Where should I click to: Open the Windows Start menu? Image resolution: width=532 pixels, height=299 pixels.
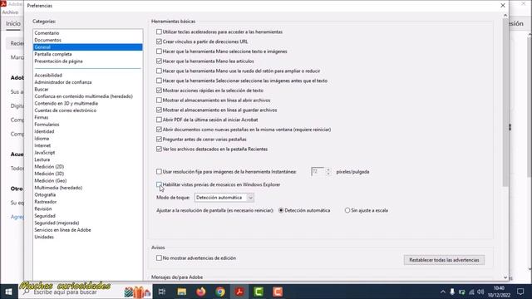click(9, 292)
